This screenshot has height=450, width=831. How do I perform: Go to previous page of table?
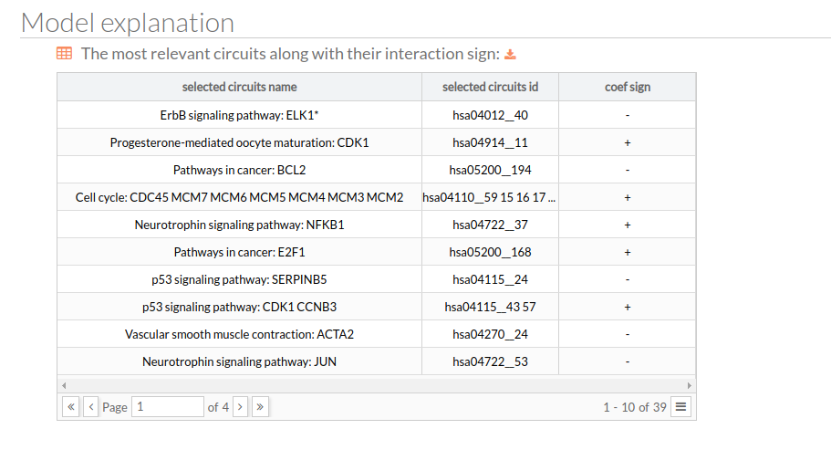90,407
